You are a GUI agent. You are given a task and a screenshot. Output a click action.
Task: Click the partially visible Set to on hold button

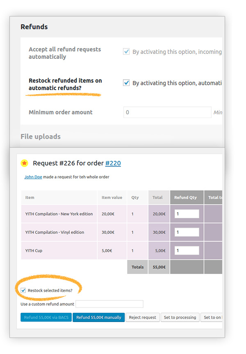[x=212, y=317]
